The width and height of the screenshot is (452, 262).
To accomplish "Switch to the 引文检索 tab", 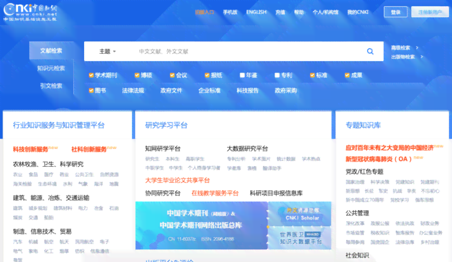I will pyautogui.click(x=51, y=86).
